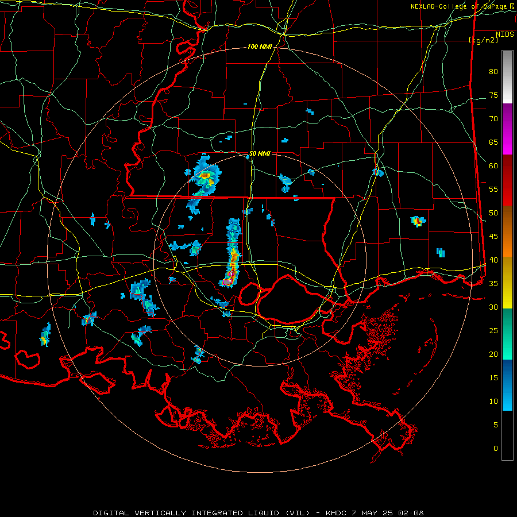Pick the white-gray segment of the color bar
The height and width of the screenshot is (517, 517).
[507, 77]
